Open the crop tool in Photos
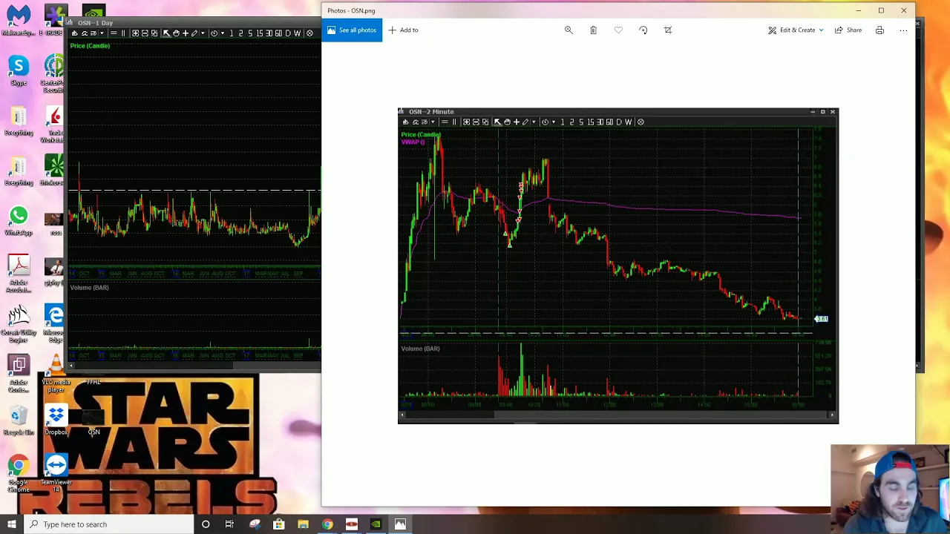 tap(668, 30)
